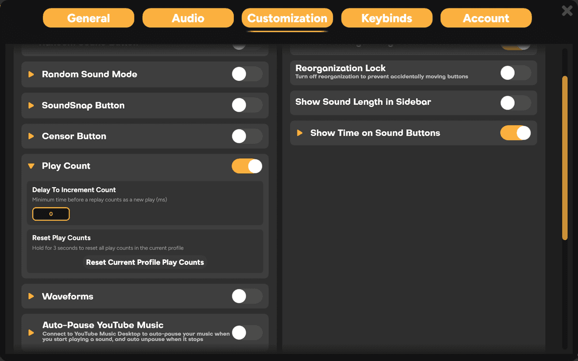
Task: Enable Show Sound Length in Sidebar
Action: click(x=515, y=102)
